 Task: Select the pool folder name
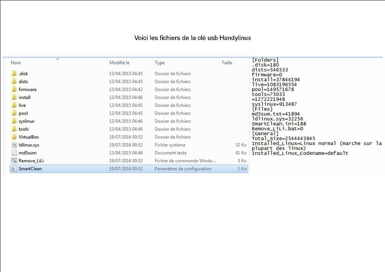[x=23, y=113]
